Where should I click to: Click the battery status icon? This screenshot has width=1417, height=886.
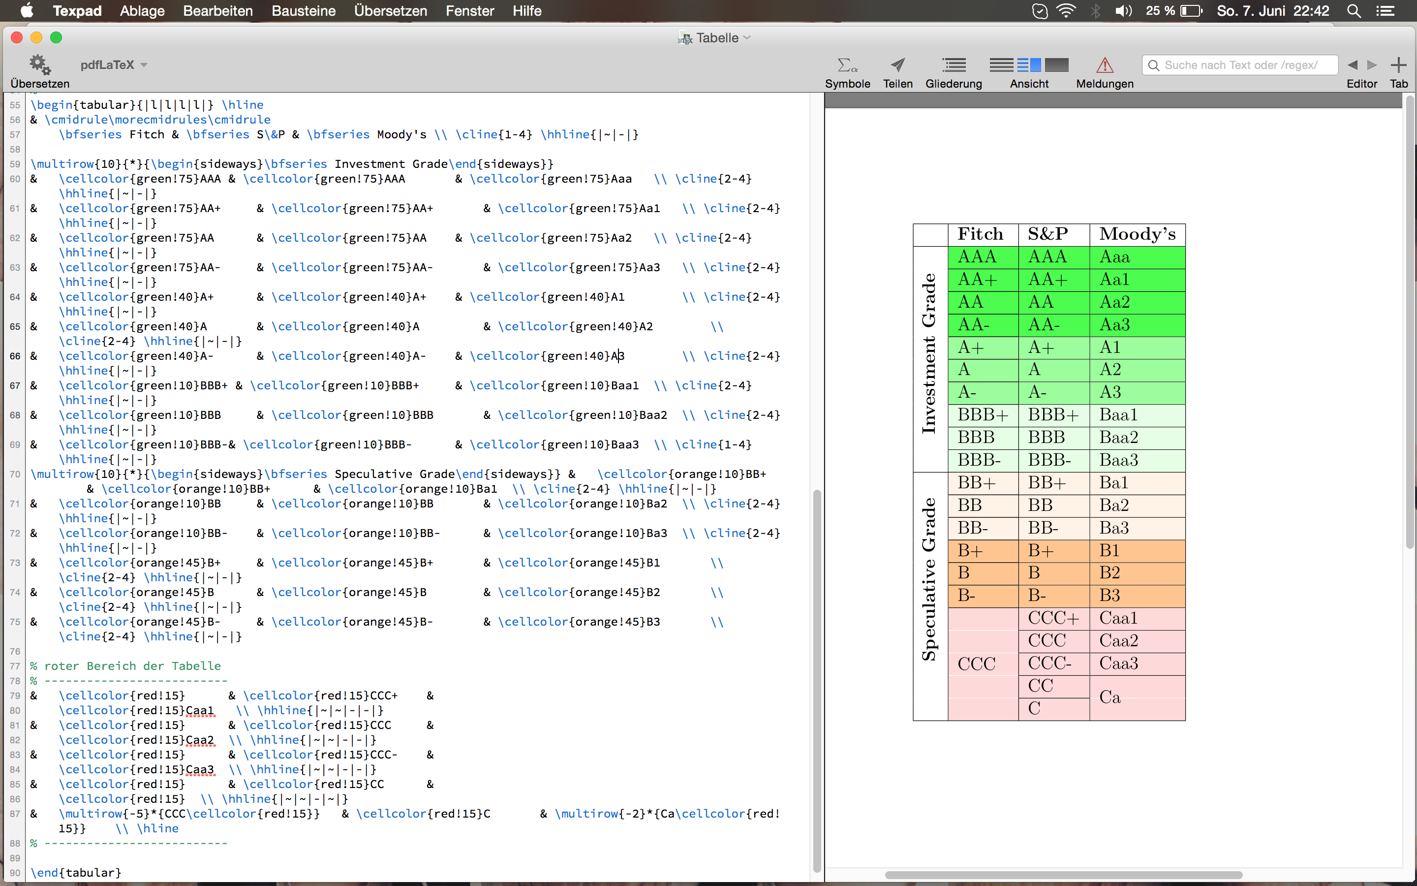[x=1192, y=10]
